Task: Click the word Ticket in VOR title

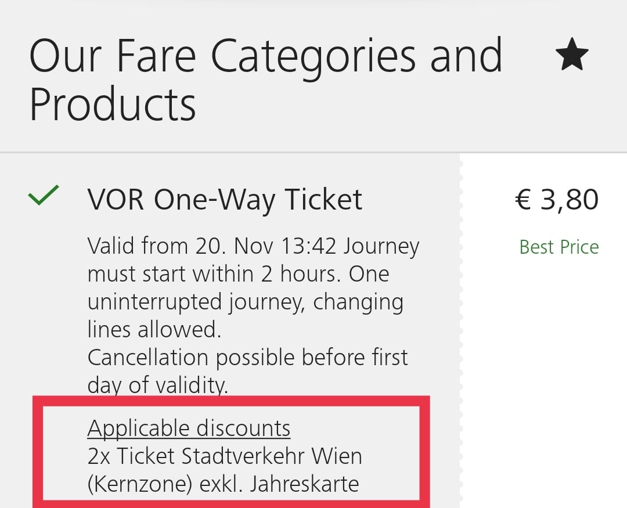Action: [x=323, y=200]
